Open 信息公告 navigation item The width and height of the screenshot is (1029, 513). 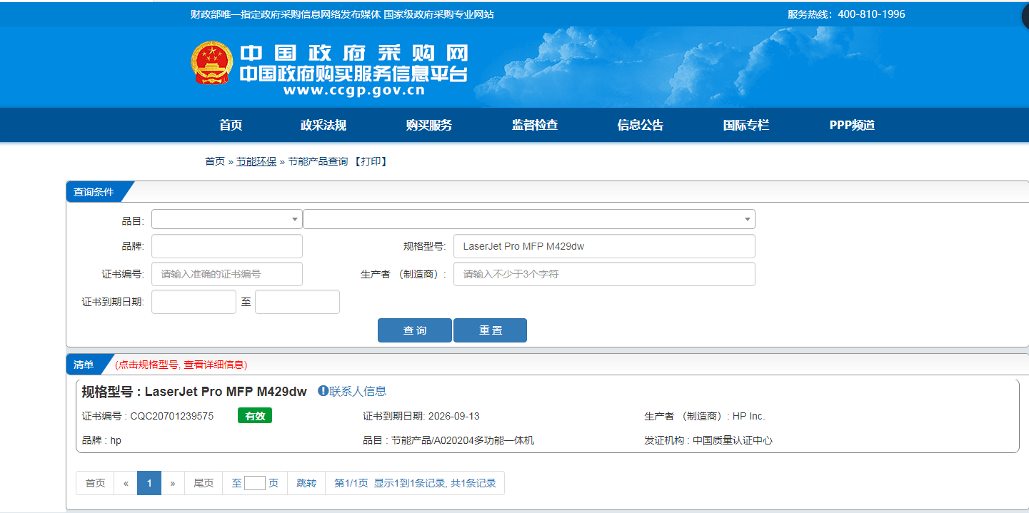tap(640, 126)
